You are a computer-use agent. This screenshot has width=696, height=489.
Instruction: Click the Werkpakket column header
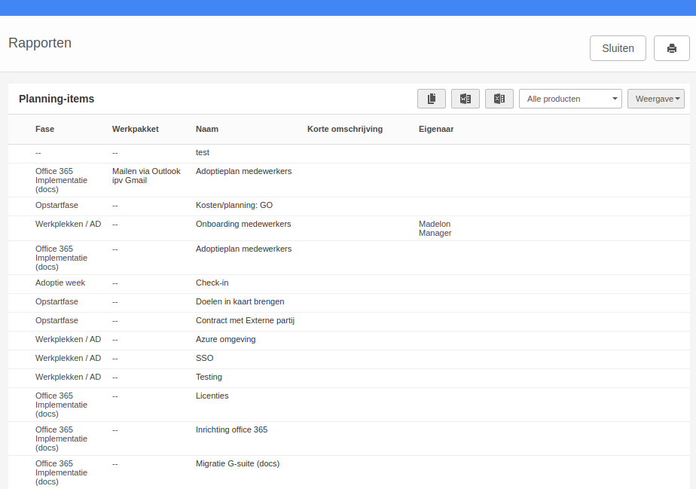click(136, 130)
